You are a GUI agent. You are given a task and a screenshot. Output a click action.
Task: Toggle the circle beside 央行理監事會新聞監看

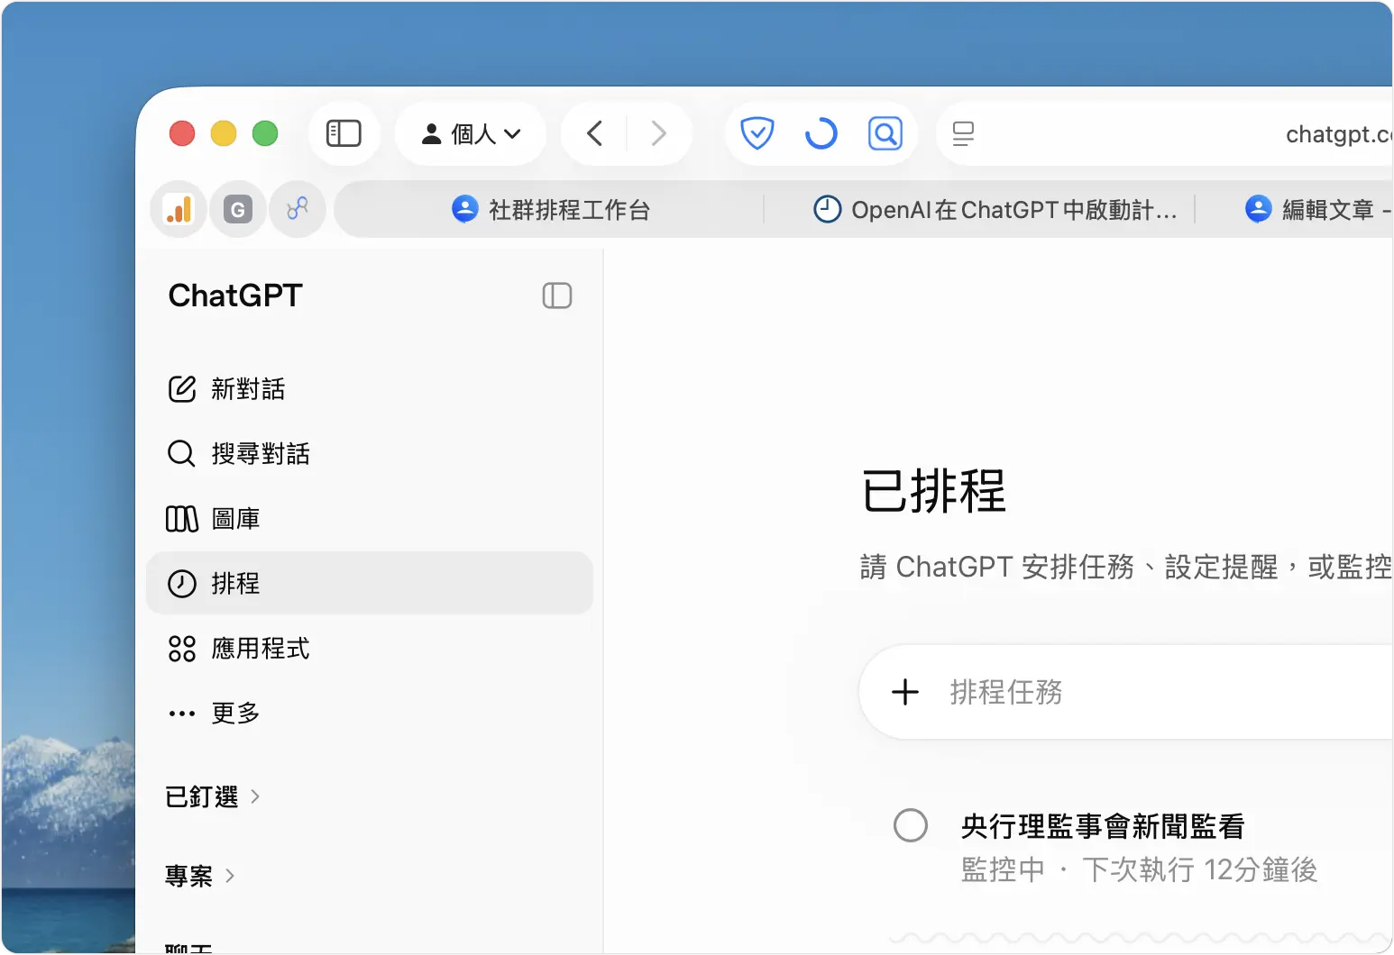910,825
